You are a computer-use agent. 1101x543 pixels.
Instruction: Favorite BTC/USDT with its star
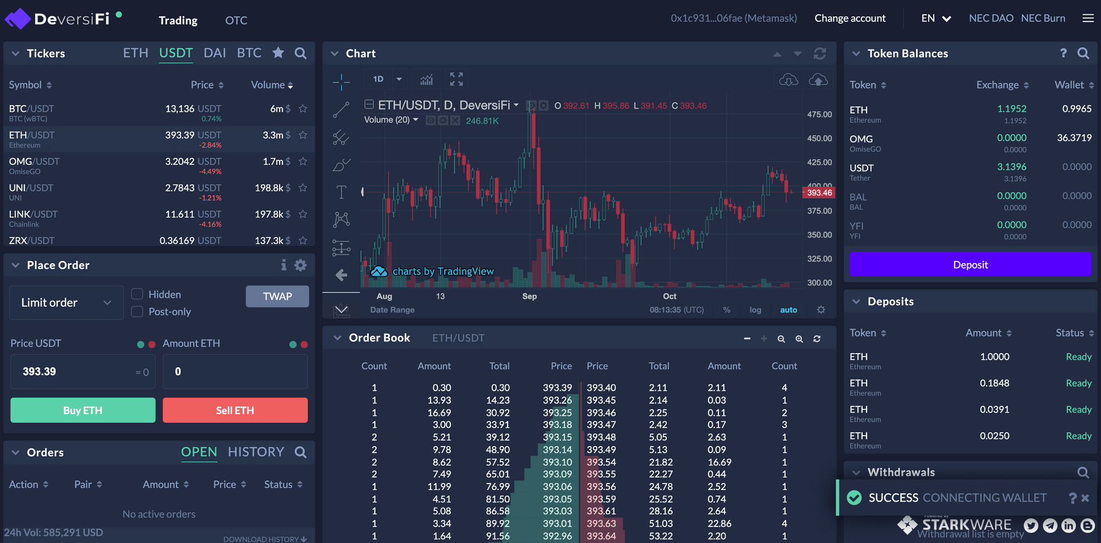pos(303,108)
